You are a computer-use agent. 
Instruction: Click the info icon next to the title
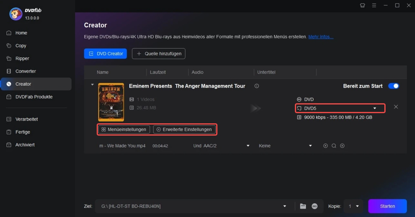(257, 86)
